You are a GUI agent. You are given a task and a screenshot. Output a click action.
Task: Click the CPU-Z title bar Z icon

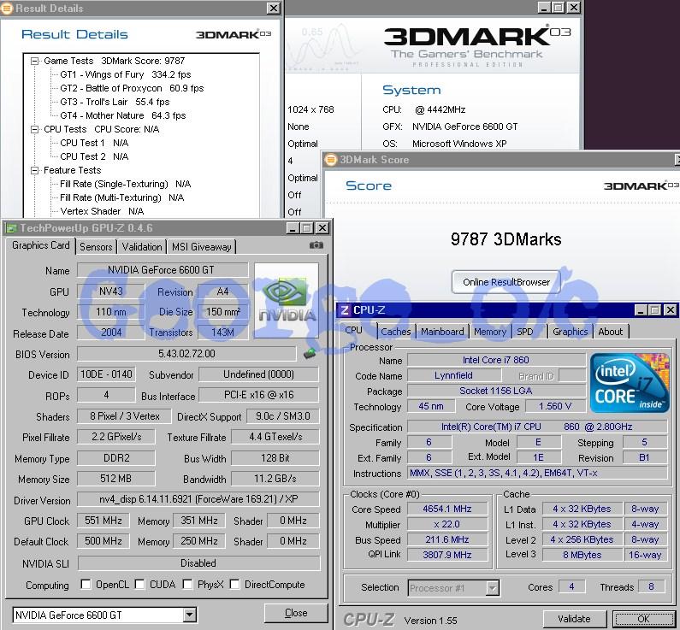point(345,310)
